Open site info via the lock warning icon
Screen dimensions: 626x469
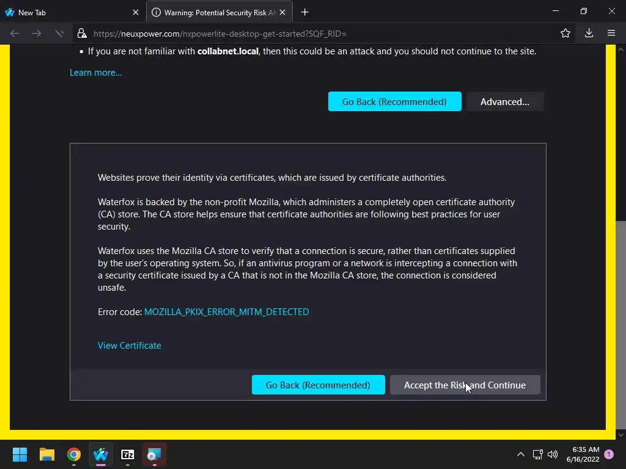tap(83, 34)
